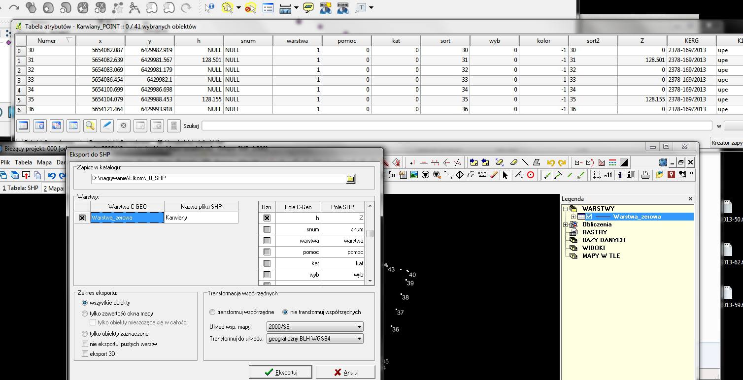Open attribute table icon in top toolbar
Screen dimensions: 743x380
268,7
